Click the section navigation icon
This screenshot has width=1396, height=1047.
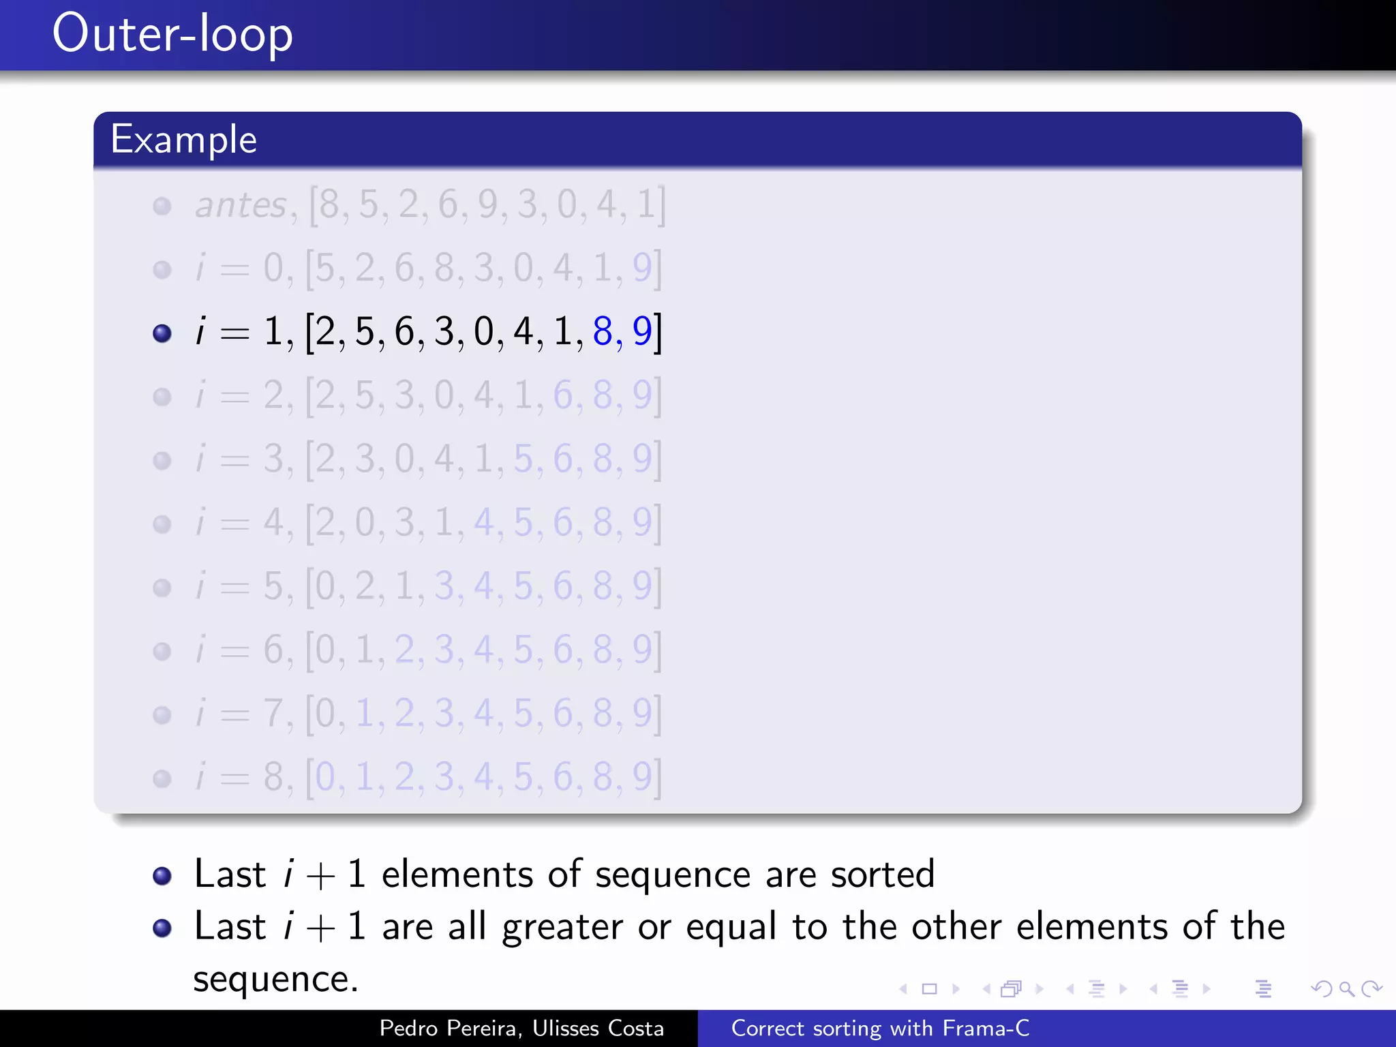[x=1180, y=988]
